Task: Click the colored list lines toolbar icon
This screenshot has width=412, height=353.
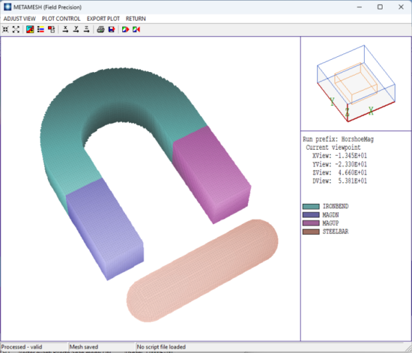Action: (x=41, y=30)
